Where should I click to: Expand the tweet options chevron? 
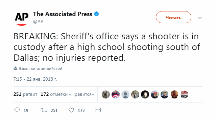[x=200, y=18]
